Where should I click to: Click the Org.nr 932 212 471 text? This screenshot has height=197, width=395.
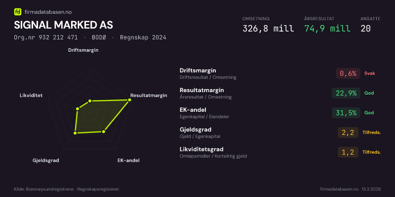46,37
